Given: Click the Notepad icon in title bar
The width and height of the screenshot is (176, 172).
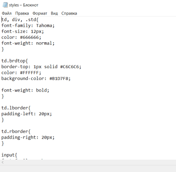Looking at the screenshot, I should pyautogui.click(x=5, y=5).
